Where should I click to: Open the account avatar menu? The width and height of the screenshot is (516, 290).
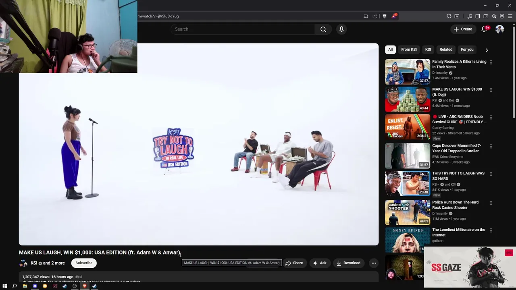[x=499, y=29]
